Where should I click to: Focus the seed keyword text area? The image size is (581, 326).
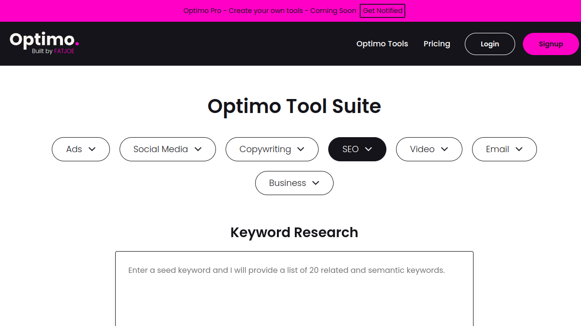tap(294, 289)
